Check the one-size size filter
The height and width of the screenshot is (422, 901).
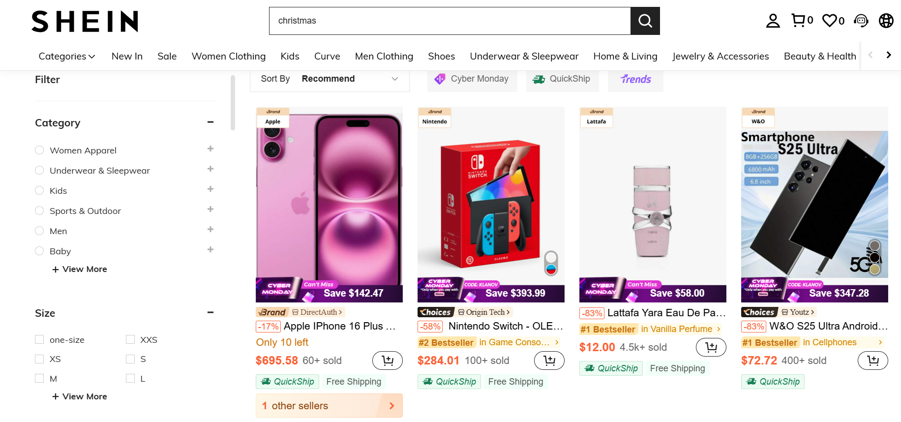point(40,339)
